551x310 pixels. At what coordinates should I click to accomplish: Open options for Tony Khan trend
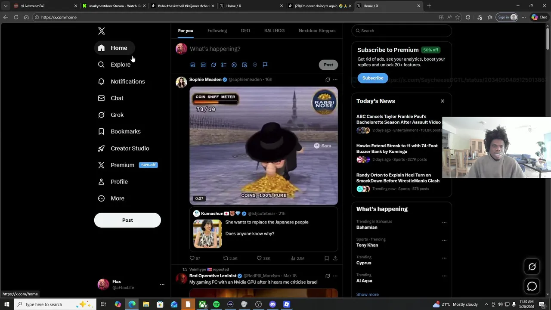444,240
